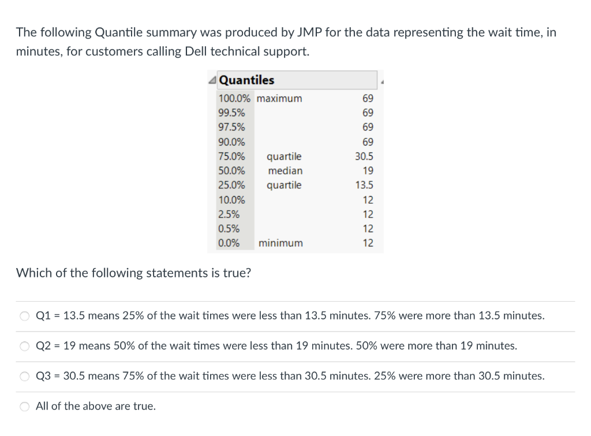The image size is (591, 436).
Task: Select the Q2 = 19 answer option
Action: click(24, 346)
